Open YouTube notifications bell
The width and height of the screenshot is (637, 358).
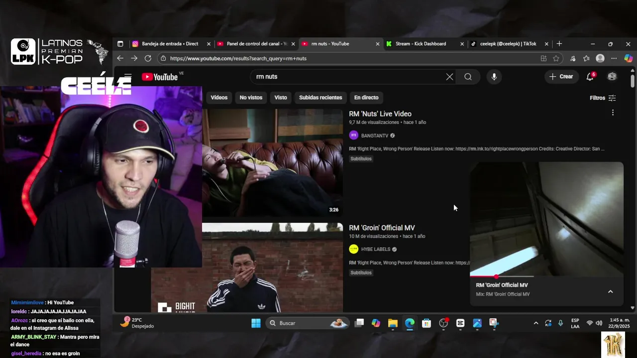tap(590, 77)
